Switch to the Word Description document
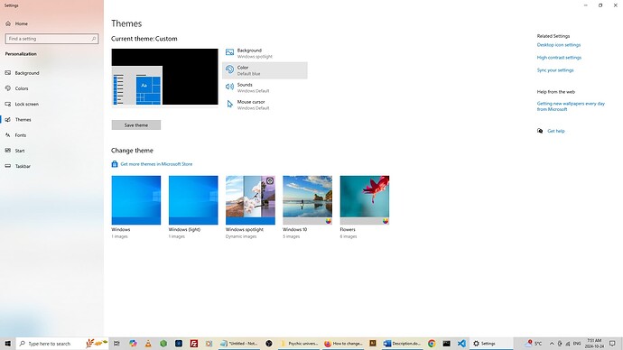Viewport: 623px width, 350px height. (x=402, y=344)
